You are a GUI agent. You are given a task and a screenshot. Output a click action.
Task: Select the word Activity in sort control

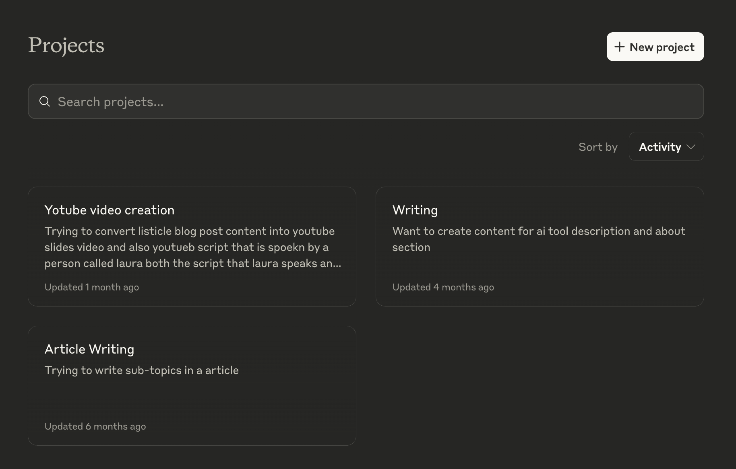pyautogui.click(x=660, y=147)
